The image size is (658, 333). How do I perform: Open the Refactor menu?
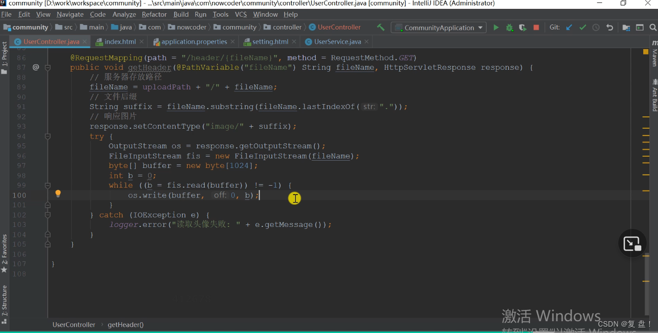[x=154, y=15]
